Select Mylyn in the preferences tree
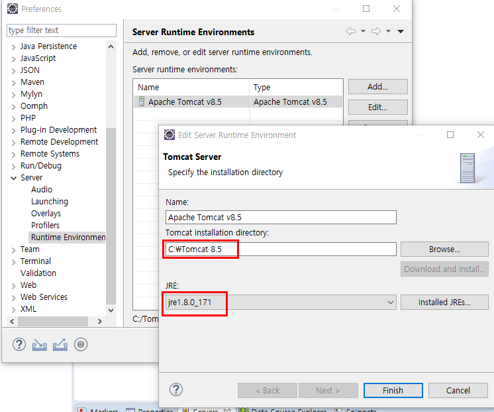Viewport: 494px width, 412px height. (x=31, y=94)
